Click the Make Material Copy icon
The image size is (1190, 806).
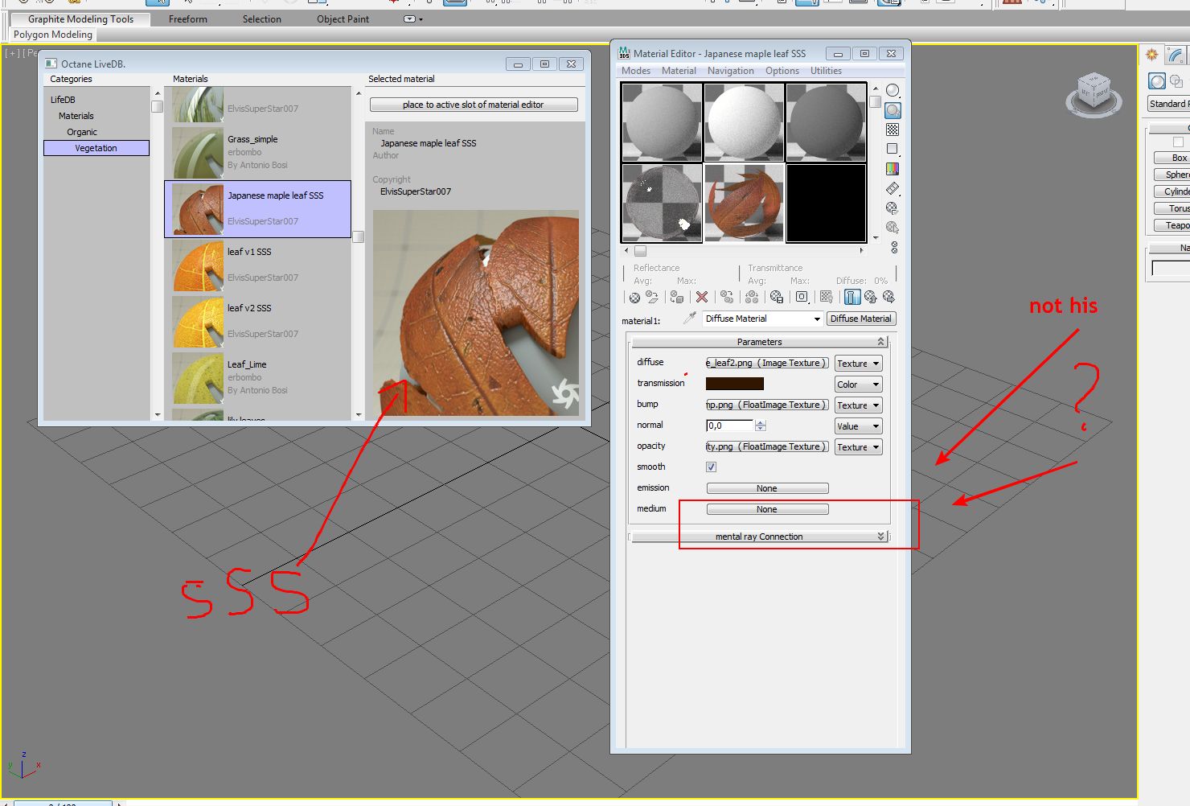pos(727,298)
